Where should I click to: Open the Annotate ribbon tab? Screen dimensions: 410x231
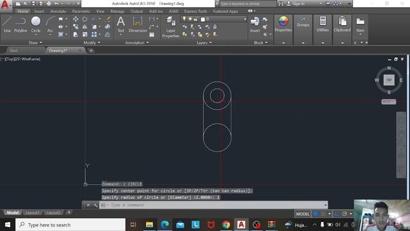coord(58,12)
